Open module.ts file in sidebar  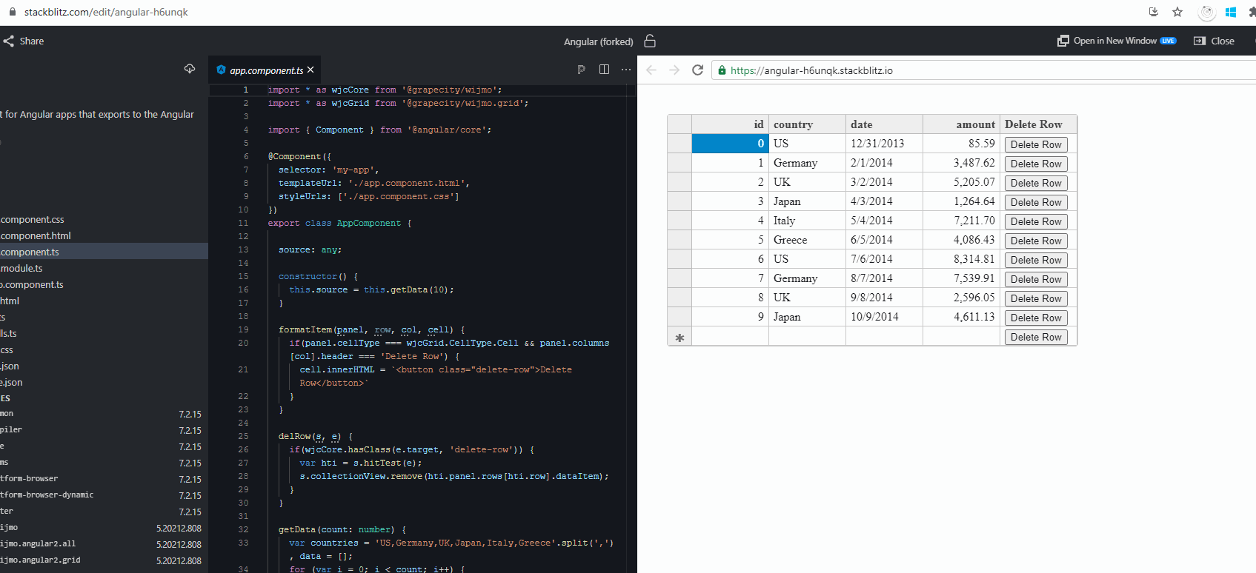pyautogui.click(x=104, y=269)
